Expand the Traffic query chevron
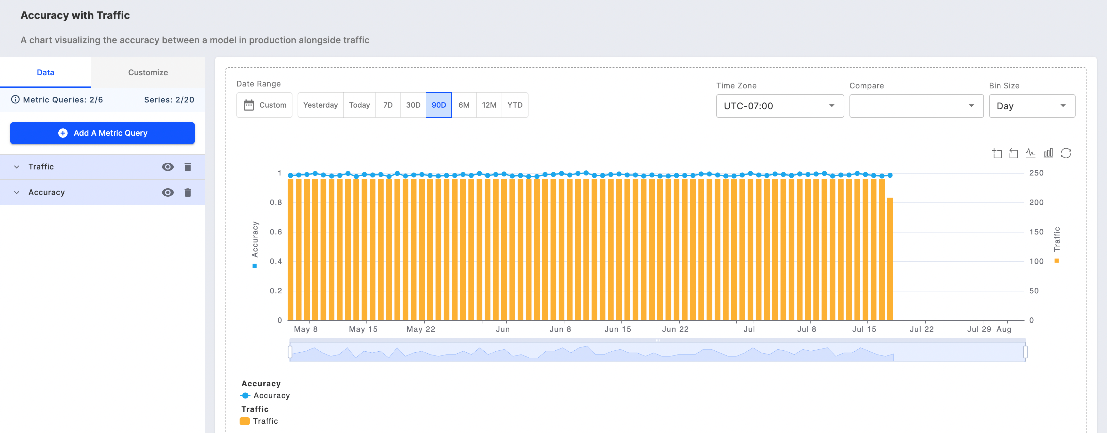The width and height of the screenshot is (1107, 433). (17, 167)
